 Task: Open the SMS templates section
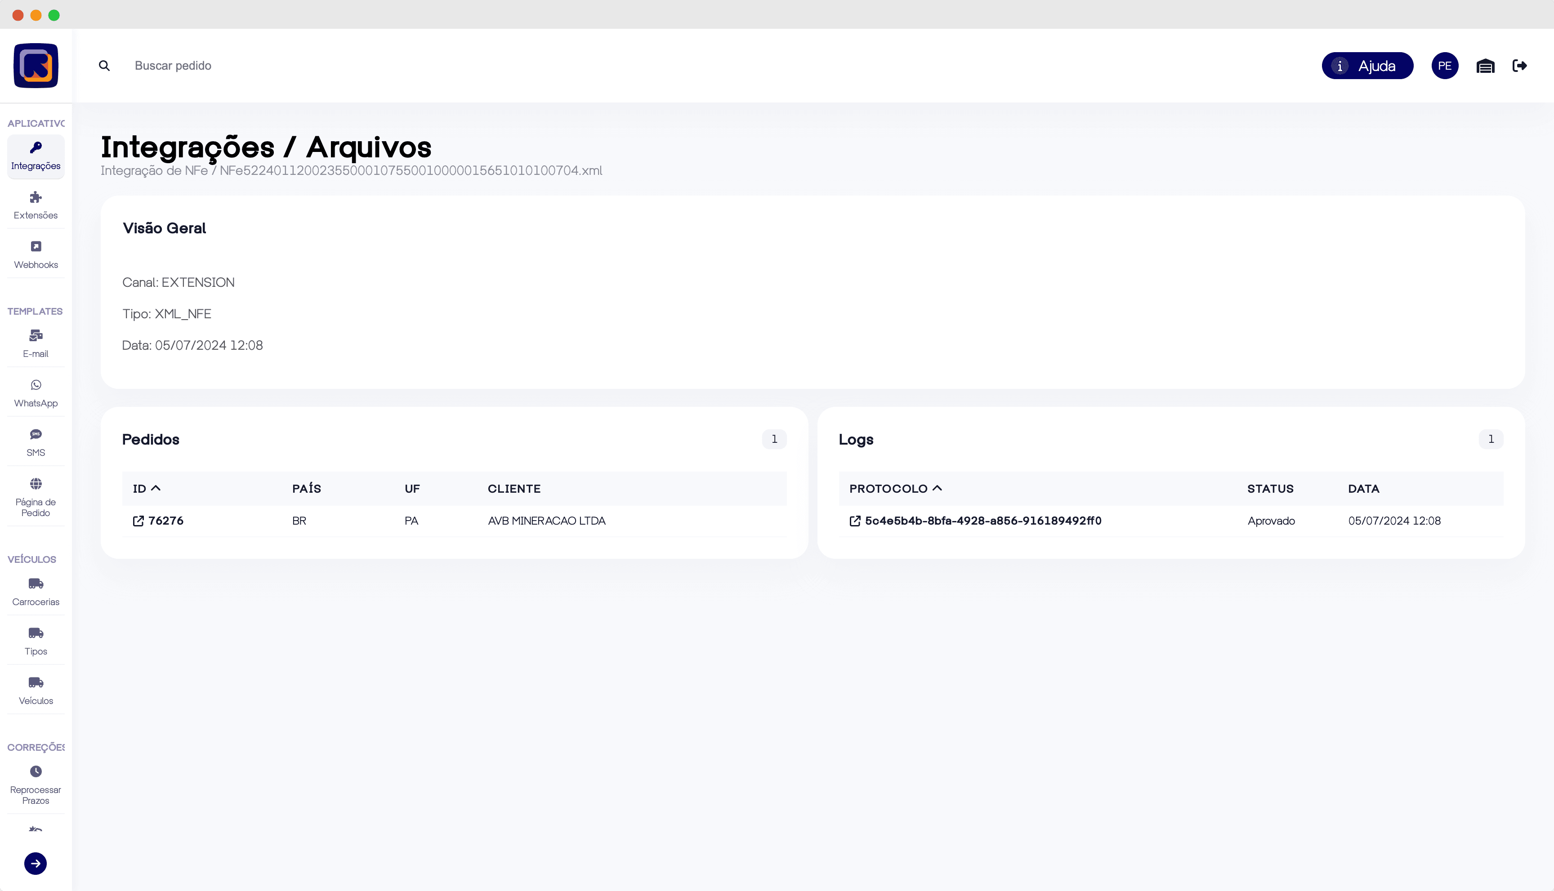pos(36,441)
